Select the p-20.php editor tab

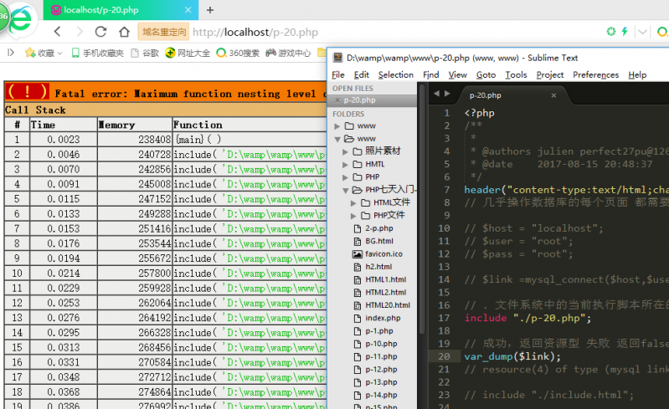pyautogui.click(x=486, y=95)
